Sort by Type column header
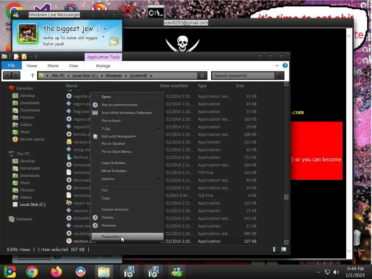This screenshot has width=372, height=279. point(202,86)
